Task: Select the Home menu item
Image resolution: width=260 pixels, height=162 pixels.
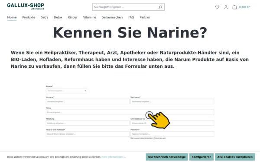Action: click(x=12, y=17)
